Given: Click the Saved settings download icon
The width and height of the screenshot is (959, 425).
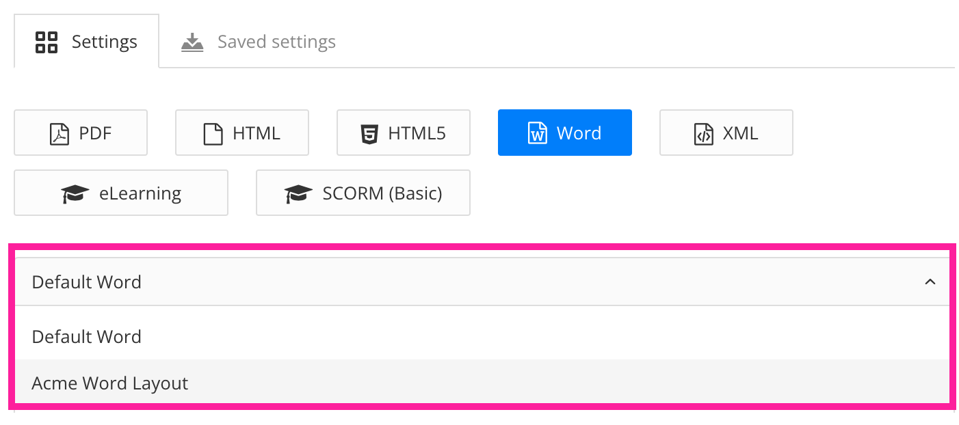Looking at the screenshot, I should click(192, 41).
